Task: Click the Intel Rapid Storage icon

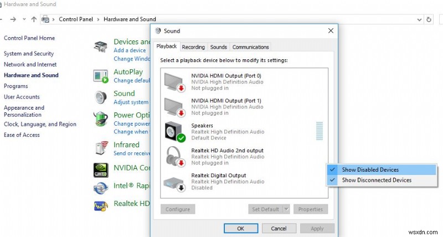Action: 101,188
